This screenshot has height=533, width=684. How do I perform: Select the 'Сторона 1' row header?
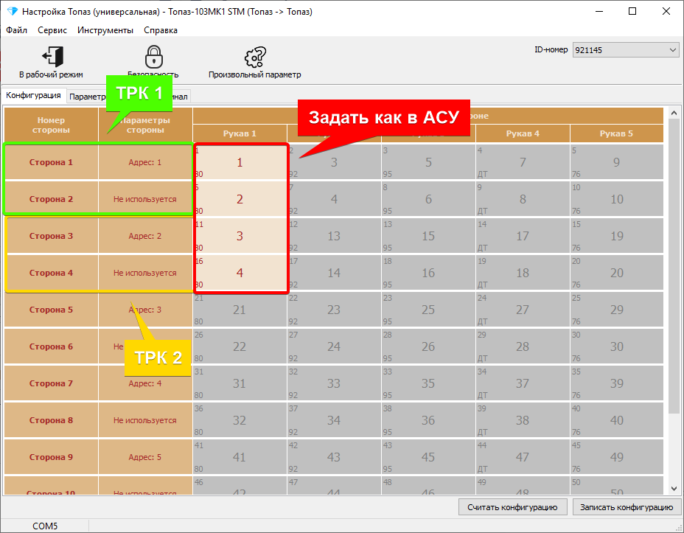click(51, 162)
